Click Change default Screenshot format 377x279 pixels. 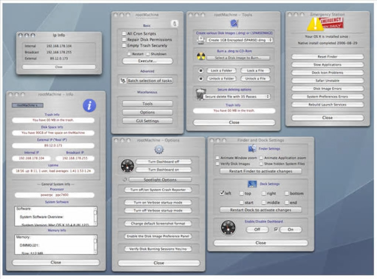[158, 223]
